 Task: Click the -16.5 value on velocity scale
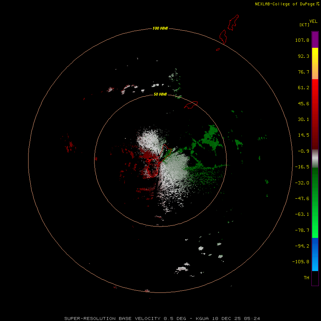(302, 167)
